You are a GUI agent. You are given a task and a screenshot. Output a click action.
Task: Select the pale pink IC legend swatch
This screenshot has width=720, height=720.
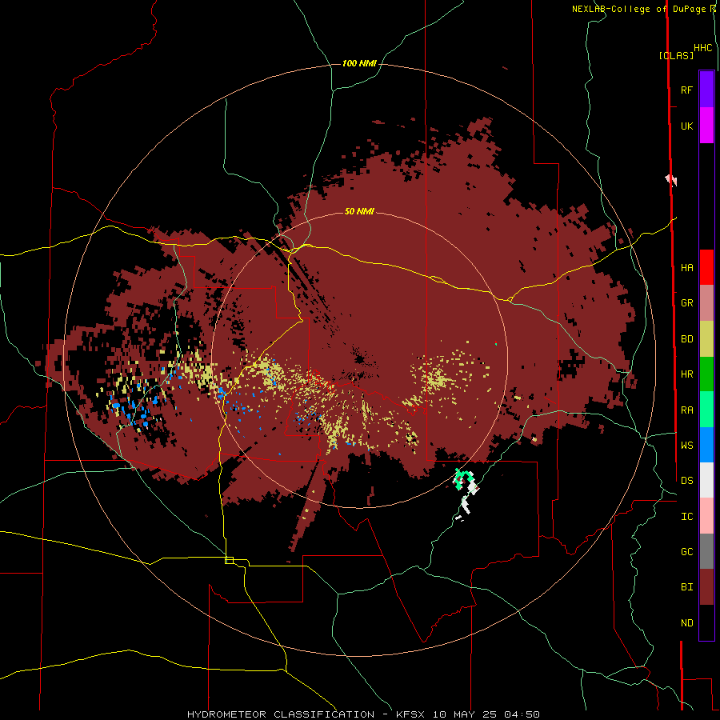click(x=706, y=516)
